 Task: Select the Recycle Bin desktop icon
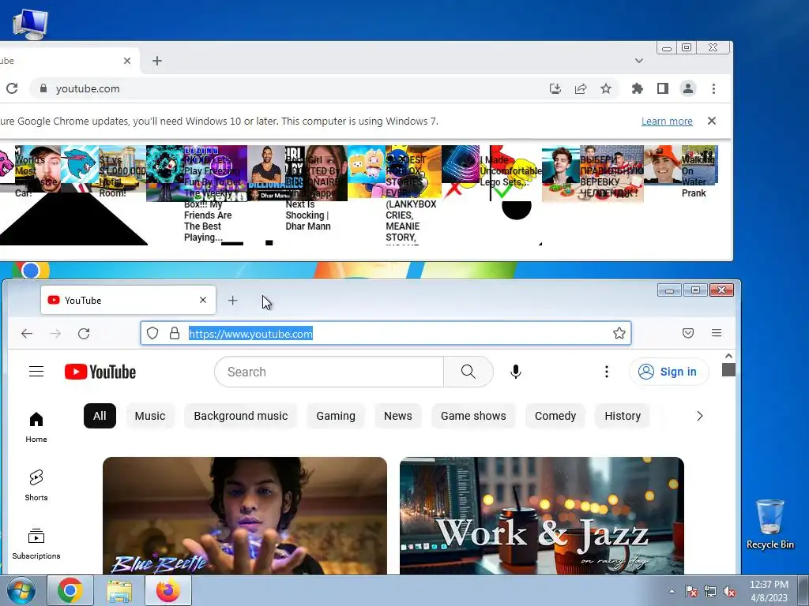click(769, 525)
